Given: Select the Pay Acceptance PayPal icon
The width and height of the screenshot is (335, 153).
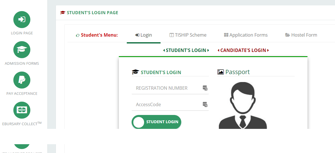Looking at the screenshot, I should pyautogui.click(x=22, y=80).
